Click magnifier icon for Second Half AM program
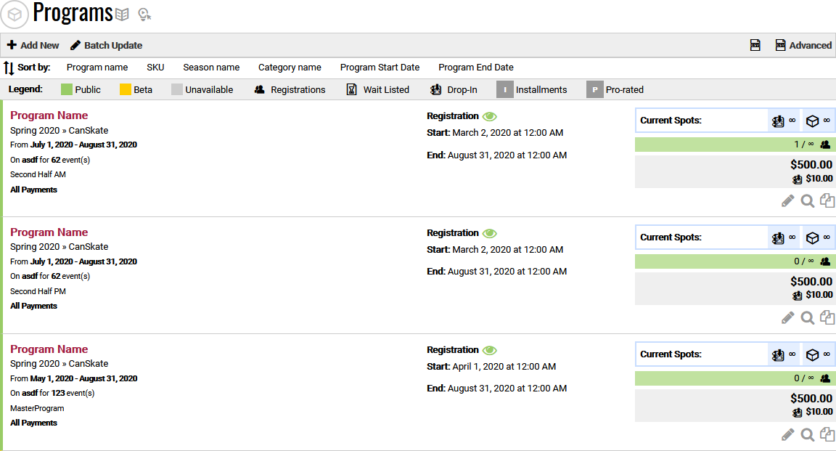The height and width of the screenshot is (451, 836). pos(807,200)
